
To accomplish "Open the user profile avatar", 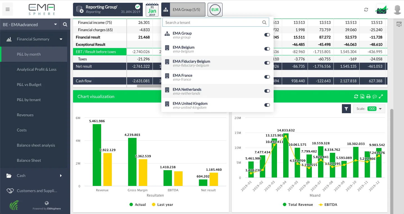I will click(397, 10).
